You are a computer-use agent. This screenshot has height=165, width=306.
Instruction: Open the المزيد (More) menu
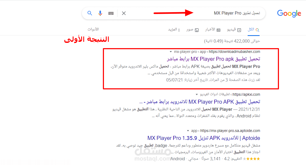[x=174, y=30]
